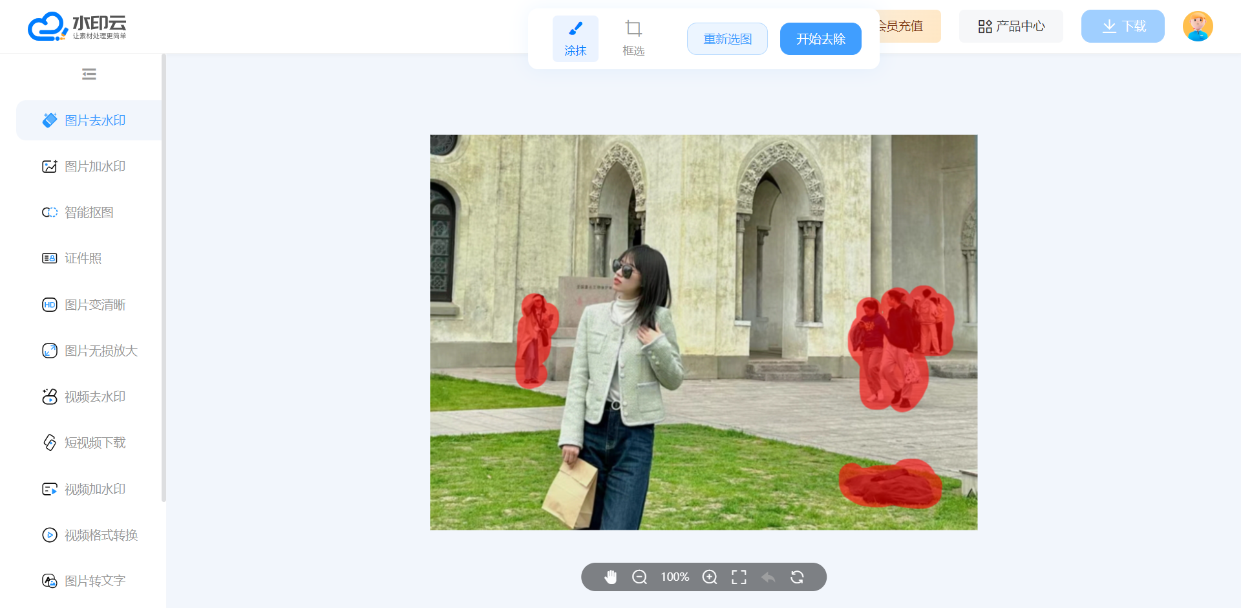The width and height of the screenshot is (1241, 608).
Task: Click the 100% zoom level indicator
Action: [x=675, y=577]
